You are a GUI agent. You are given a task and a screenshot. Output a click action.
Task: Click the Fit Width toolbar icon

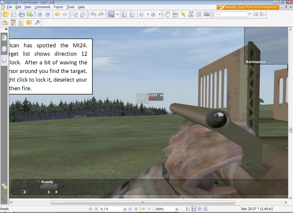click(132, 14)
